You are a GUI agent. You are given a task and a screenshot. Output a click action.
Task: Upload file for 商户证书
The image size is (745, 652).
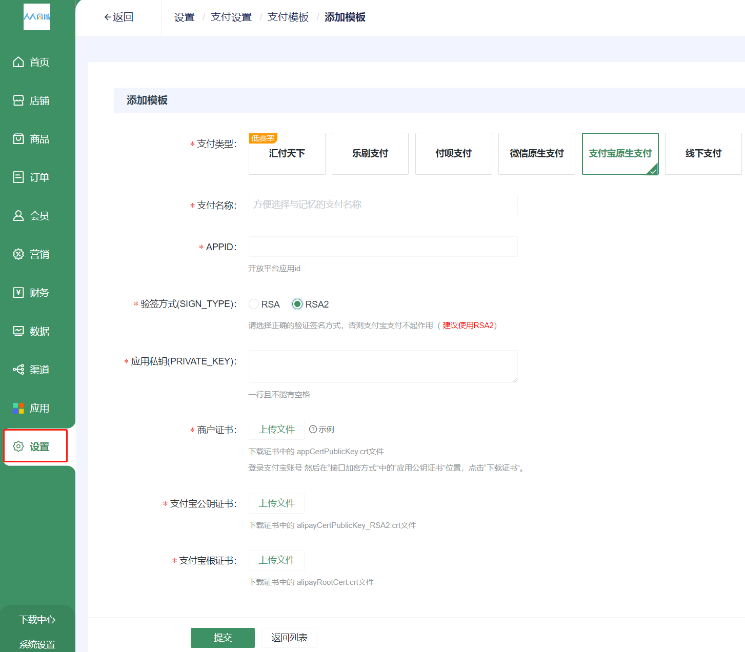(x=276, y=430)
